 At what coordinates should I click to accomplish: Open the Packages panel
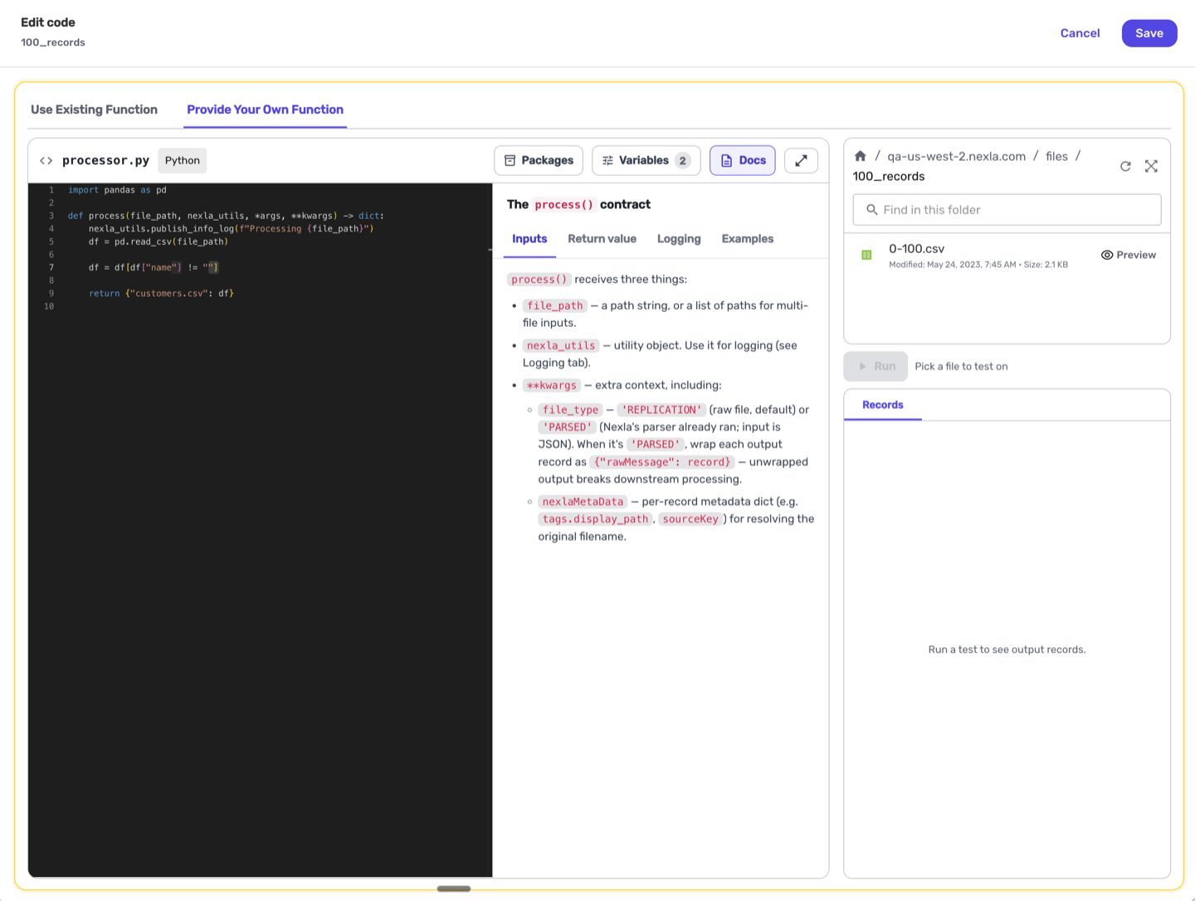[x=539, y=161]
